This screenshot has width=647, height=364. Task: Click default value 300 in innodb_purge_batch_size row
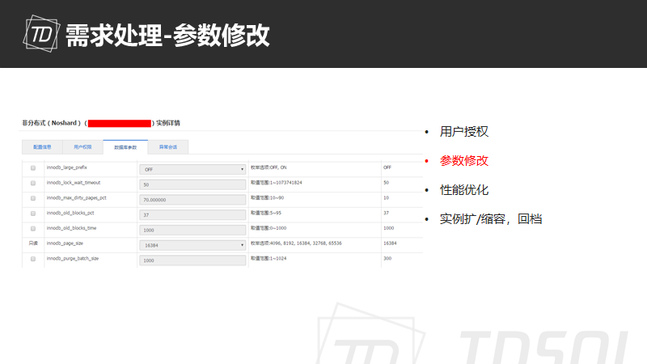(x=387, y=258)
